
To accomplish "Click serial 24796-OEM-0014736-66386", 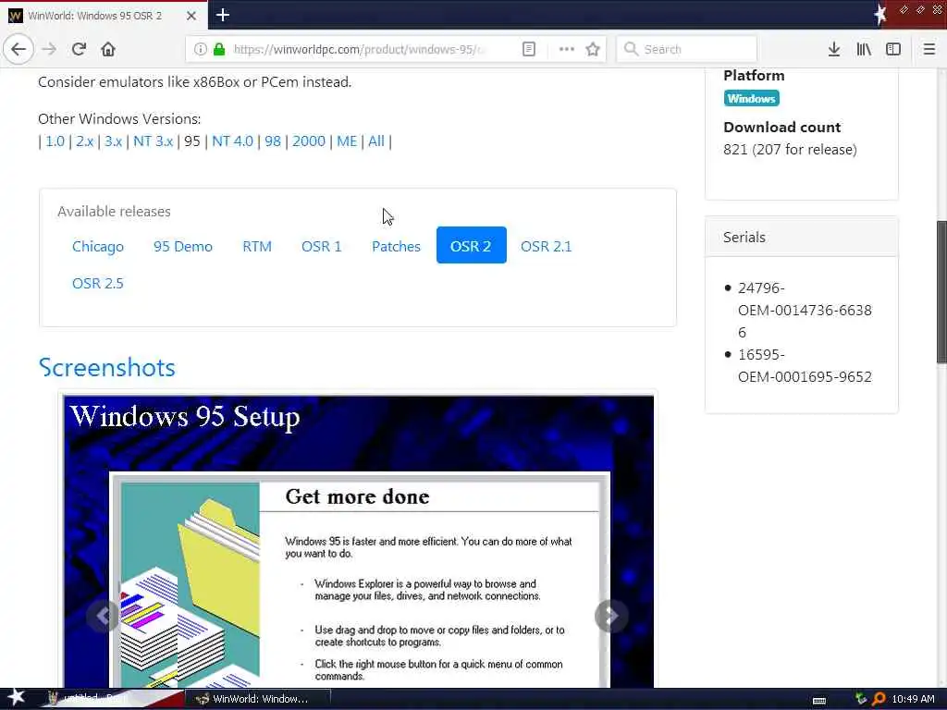I will 805,311.
